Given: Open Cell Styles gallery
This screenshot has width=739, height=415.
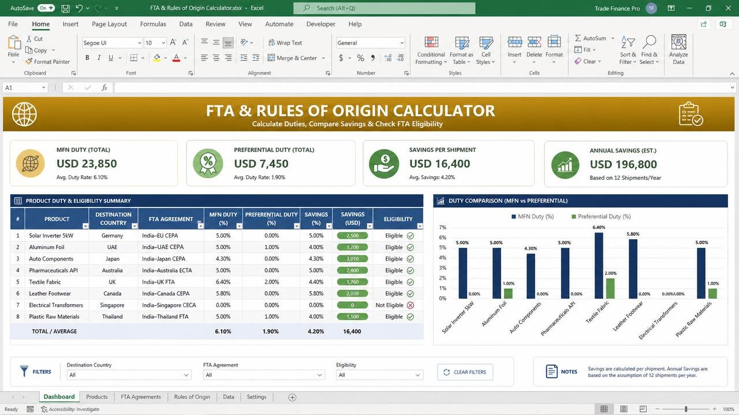Looking at the screenshot, I should coord(486,51).
